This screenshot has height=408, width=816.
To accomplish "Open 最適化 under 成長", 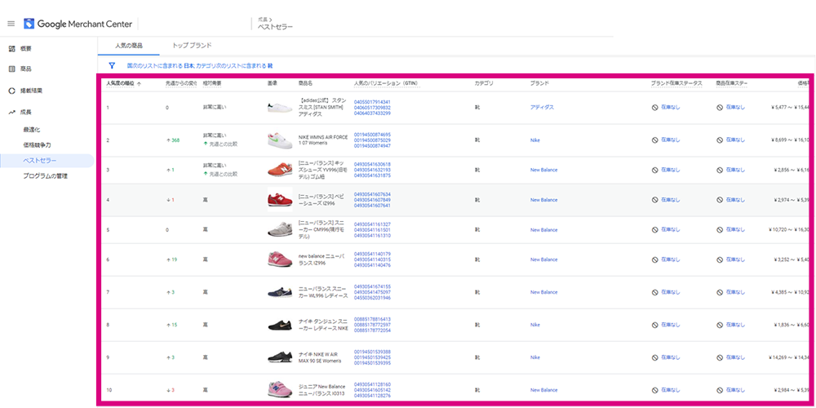I will click(32, 130).
